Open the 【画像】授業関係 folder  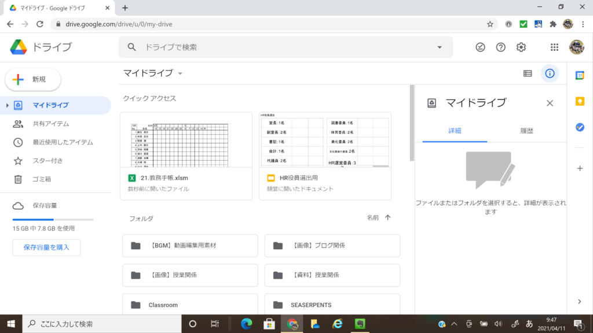point(190,275)
